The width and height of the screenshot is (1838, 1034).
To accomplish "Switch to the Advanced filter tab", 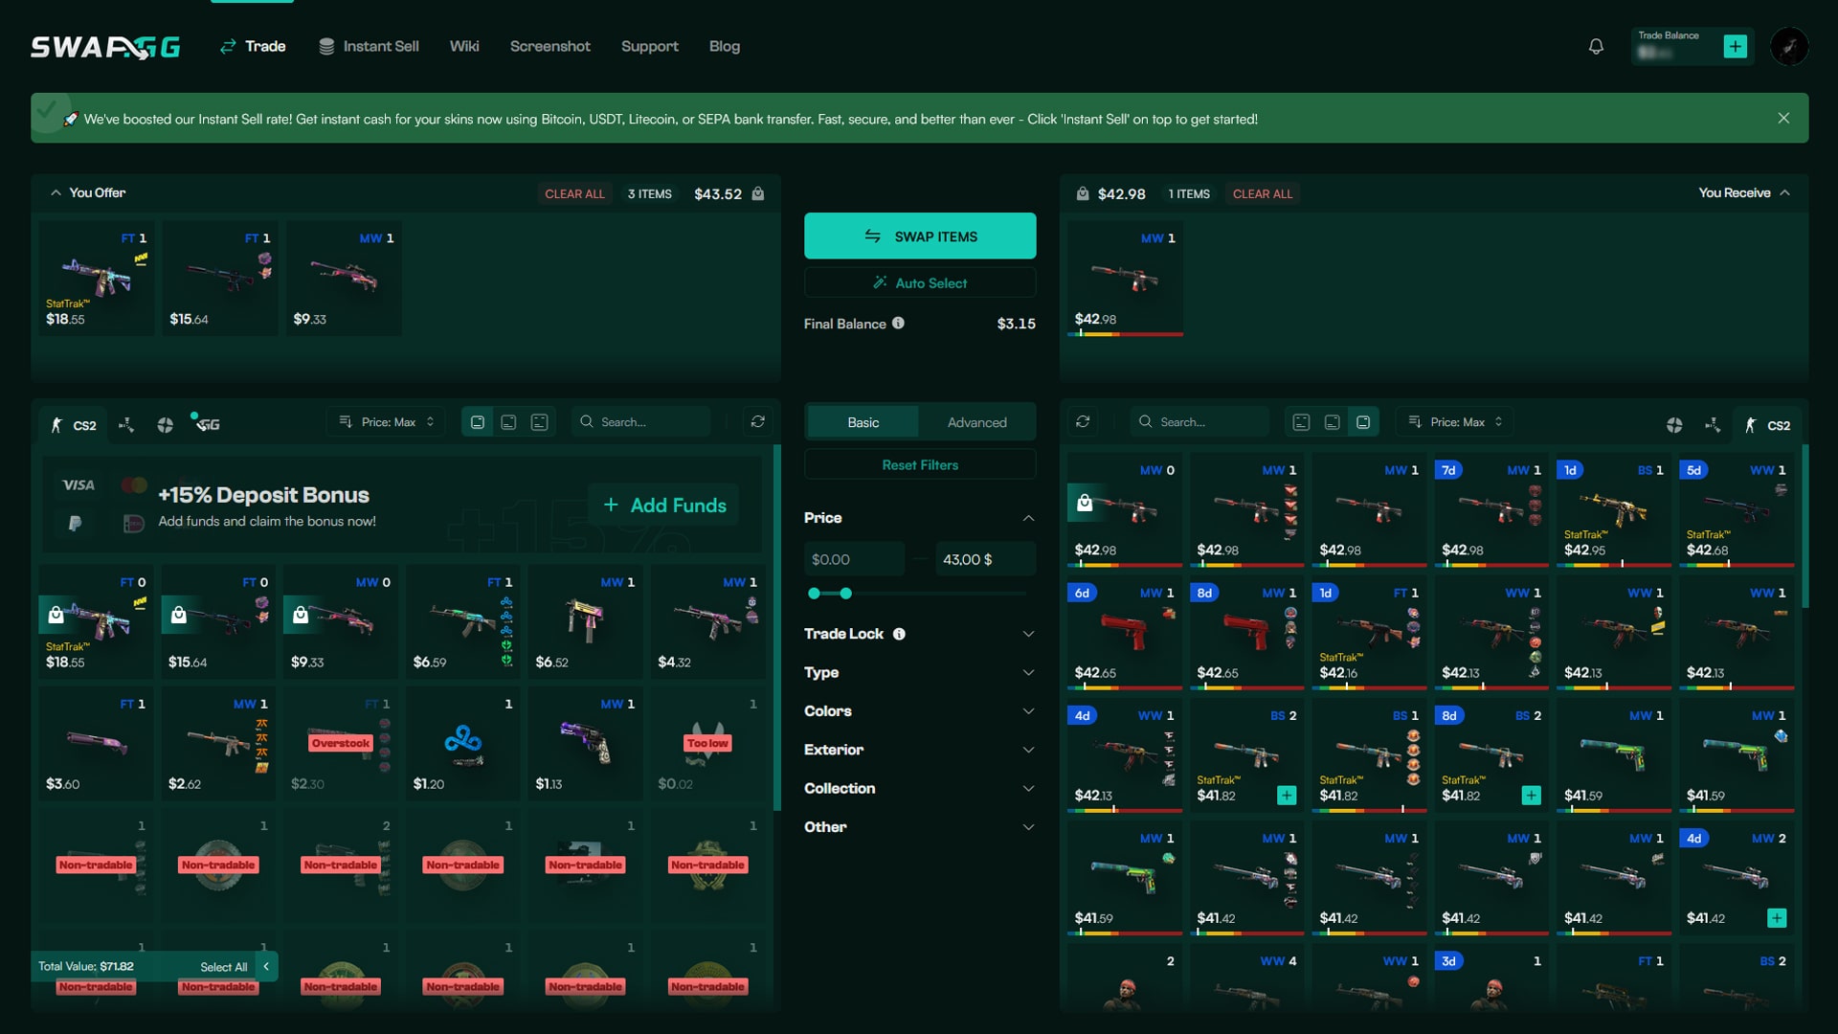I will 977,420.
